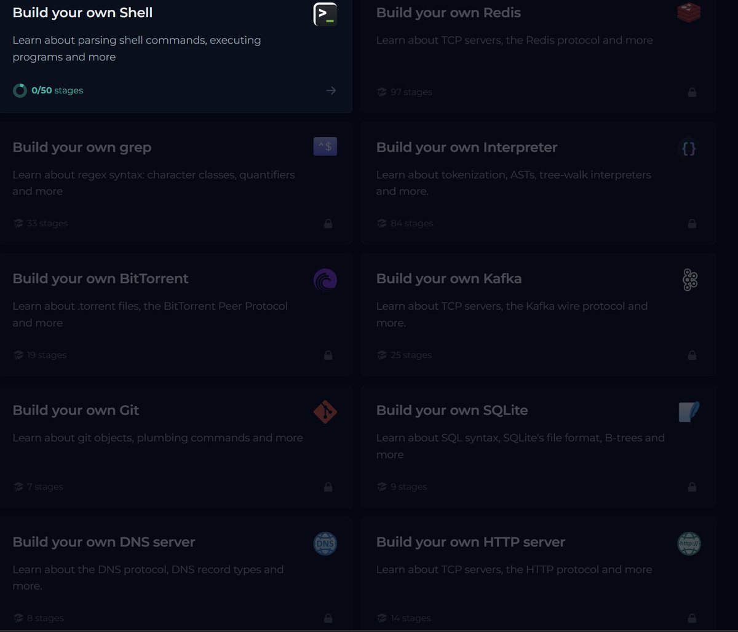This screenshot has height=632, width=738.
Task: Click the lock icon on Redis card
Action: click(692, 92)
